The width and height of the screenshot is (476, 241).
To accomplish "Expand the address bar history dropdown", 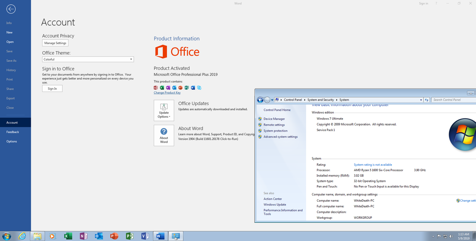I will [421, 100].
